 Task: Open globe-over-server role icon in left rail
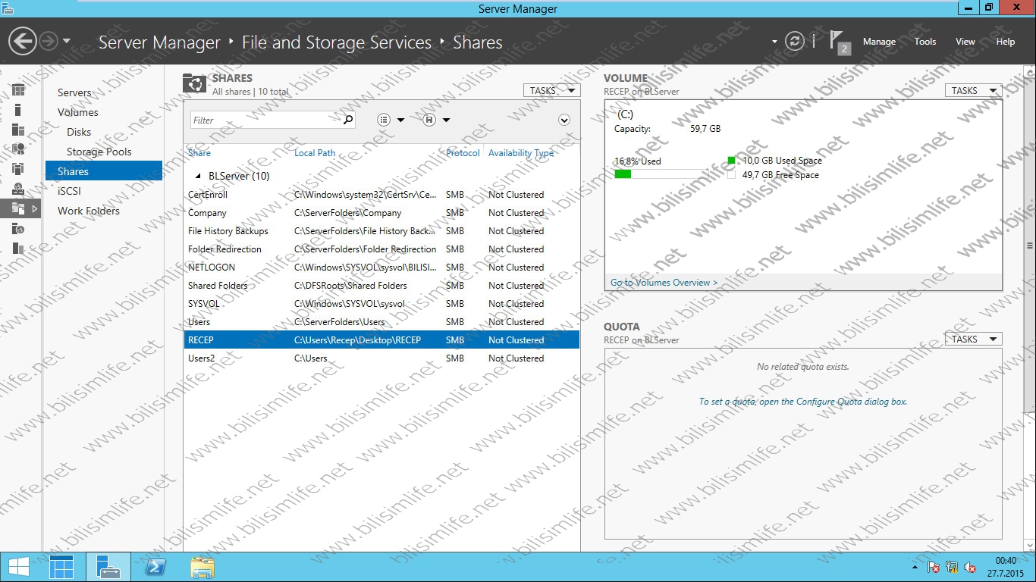(x=18, y=189)
